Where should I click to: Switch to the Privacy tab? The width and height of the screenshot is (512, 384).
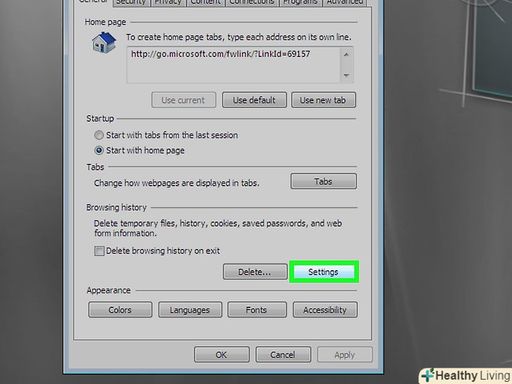point(168,3)
